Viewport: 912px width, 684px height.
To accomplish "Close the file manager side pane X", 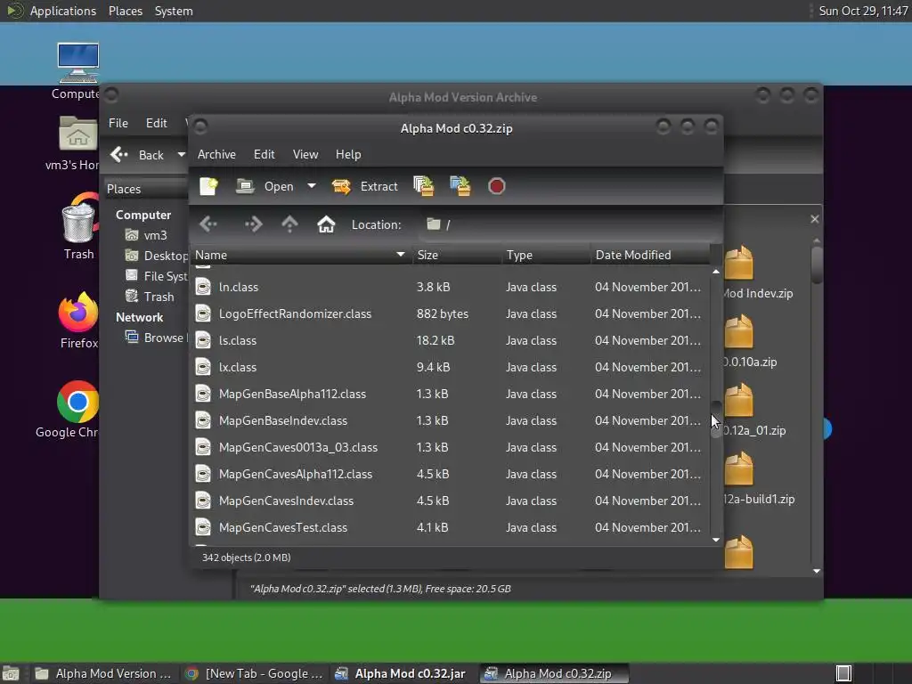I will coord(814,219).
